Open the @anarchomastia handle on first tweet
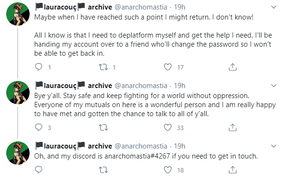284x179 pixels. (141, 7)
